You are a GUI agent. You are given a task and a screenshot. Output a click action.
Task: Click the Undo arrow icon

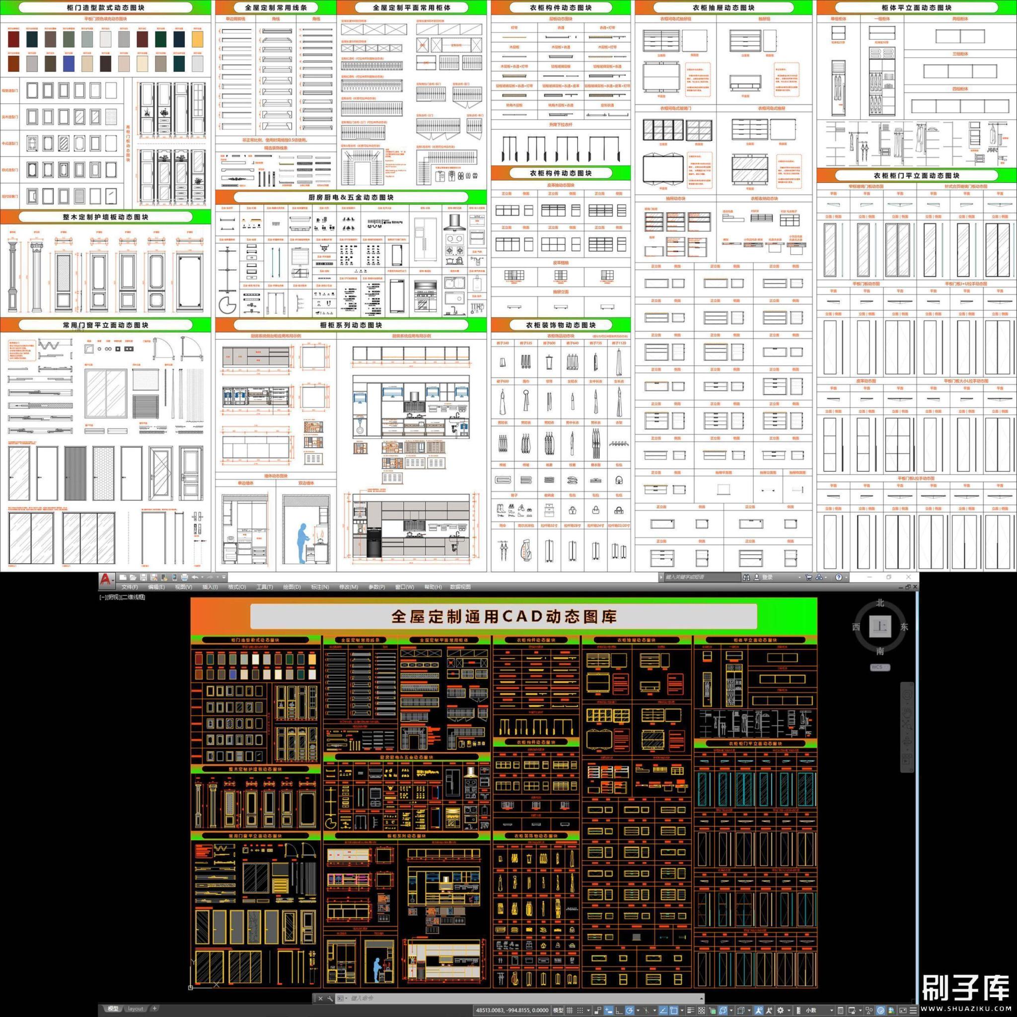click(195, 578)
